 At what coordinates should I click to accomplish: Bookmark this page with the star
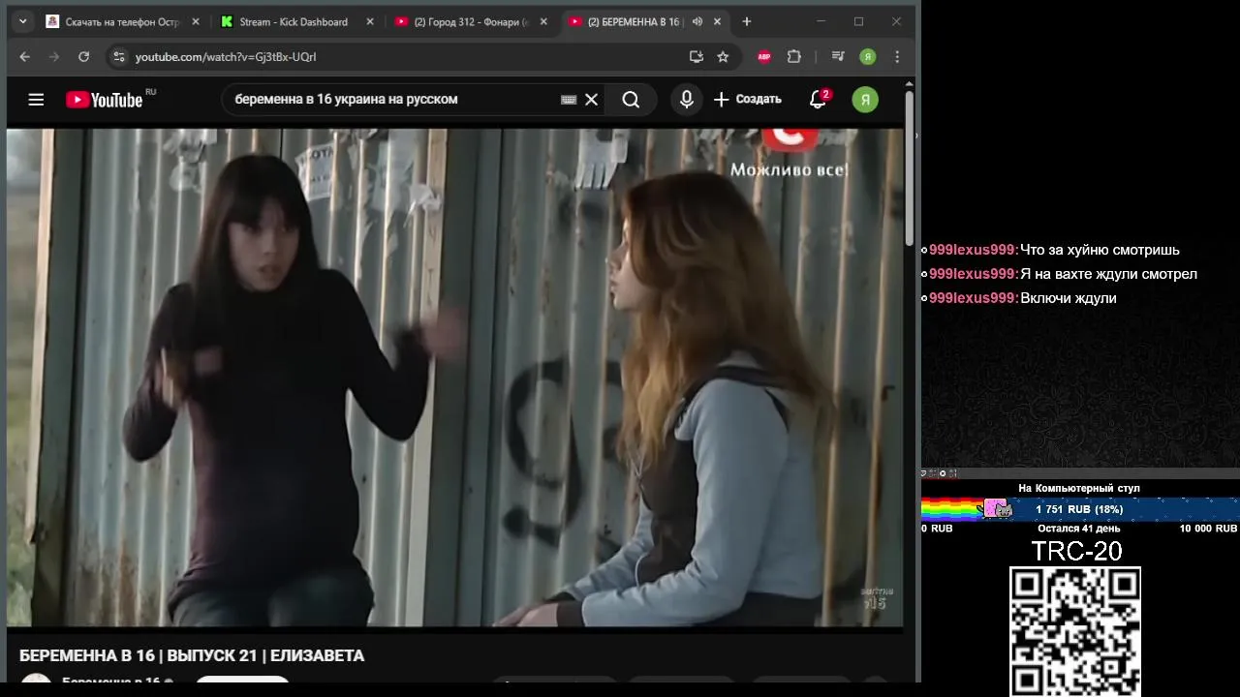click(x=723, y=57)
